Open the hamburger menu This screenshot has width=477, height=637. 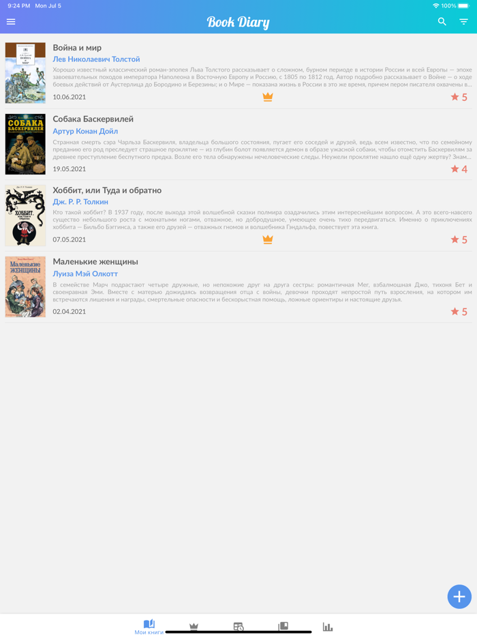(11, 22)
